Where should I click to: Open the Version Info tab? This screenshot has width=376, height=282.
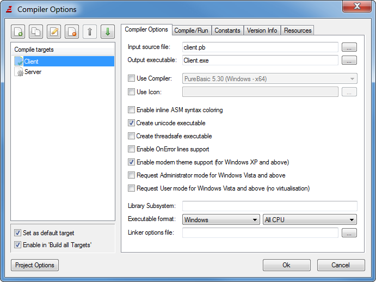262,30
